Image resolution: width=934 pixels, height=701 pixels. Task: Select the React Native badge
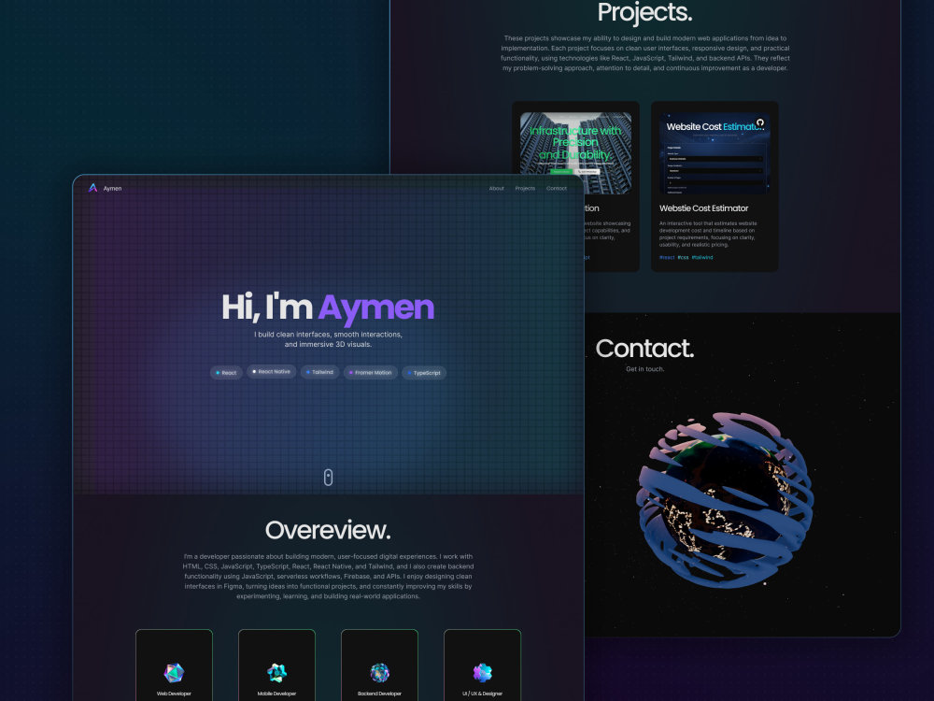pos(272,371)
